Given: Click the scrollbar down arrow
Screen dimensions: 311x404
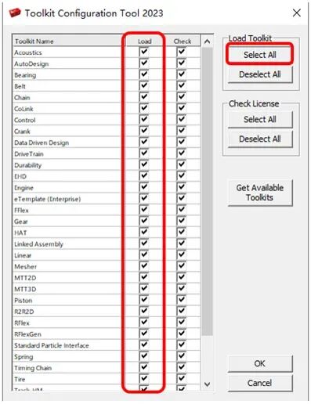Looking at the screenshot, I should 207,384.
